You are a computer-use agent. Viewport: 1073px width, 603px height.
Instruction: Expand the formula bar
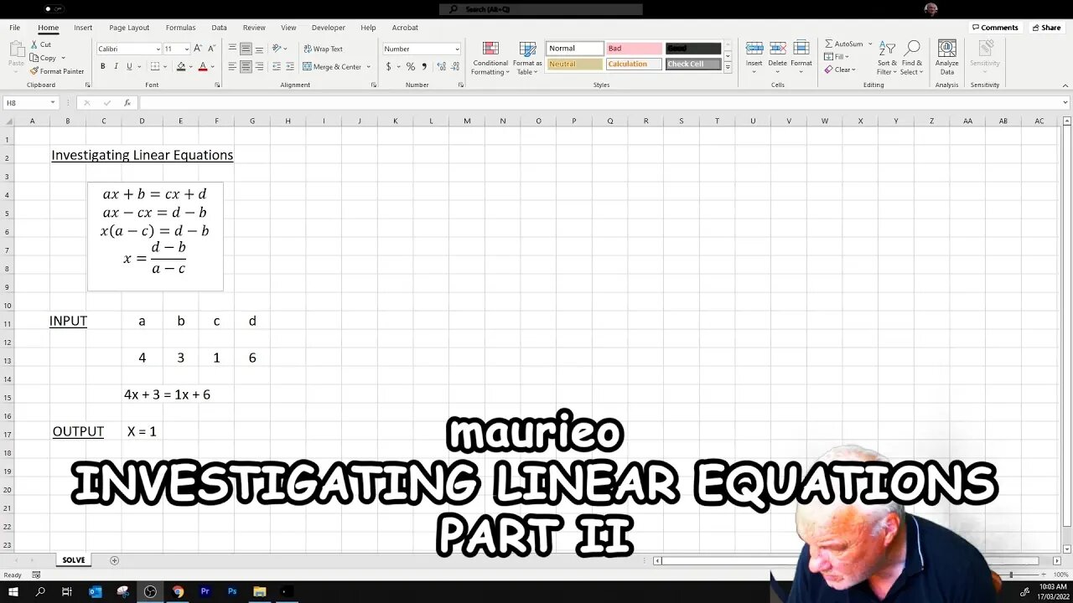click(x=1065, y=102)
